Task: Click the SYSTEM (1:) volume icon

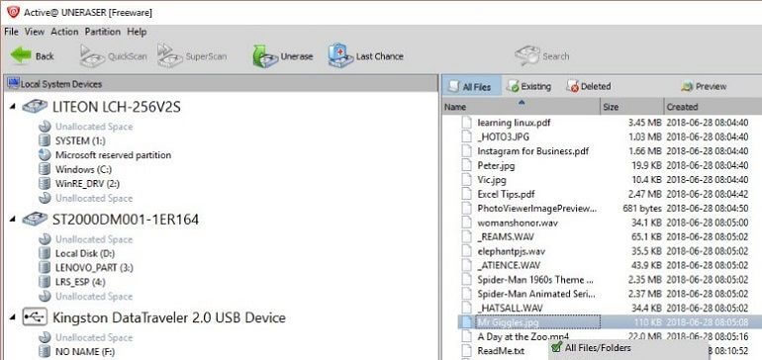Action: (45, 140)
